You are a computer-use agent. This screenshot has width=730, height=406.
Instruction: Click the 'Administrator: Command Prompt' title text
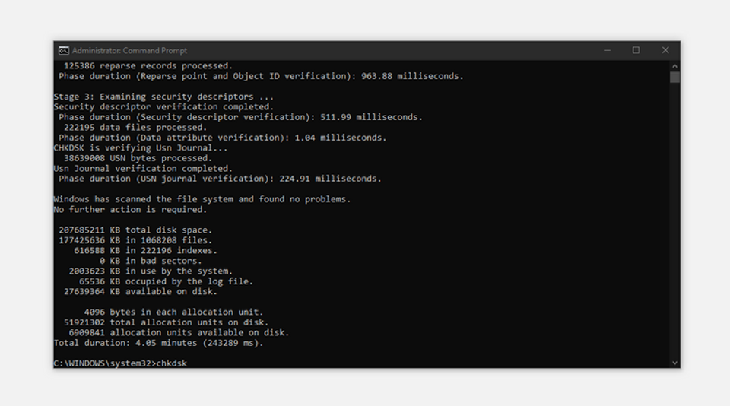tap(129, 50)
